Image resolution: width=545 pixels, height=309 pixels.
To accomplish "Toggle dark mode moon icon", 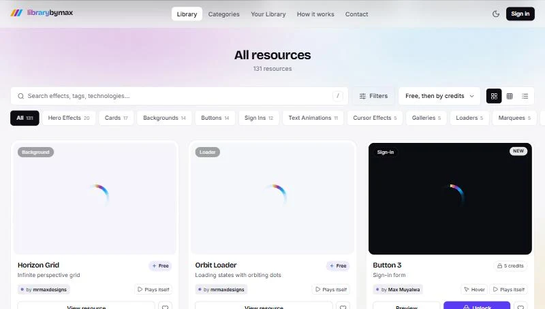I will pos(496,14).
